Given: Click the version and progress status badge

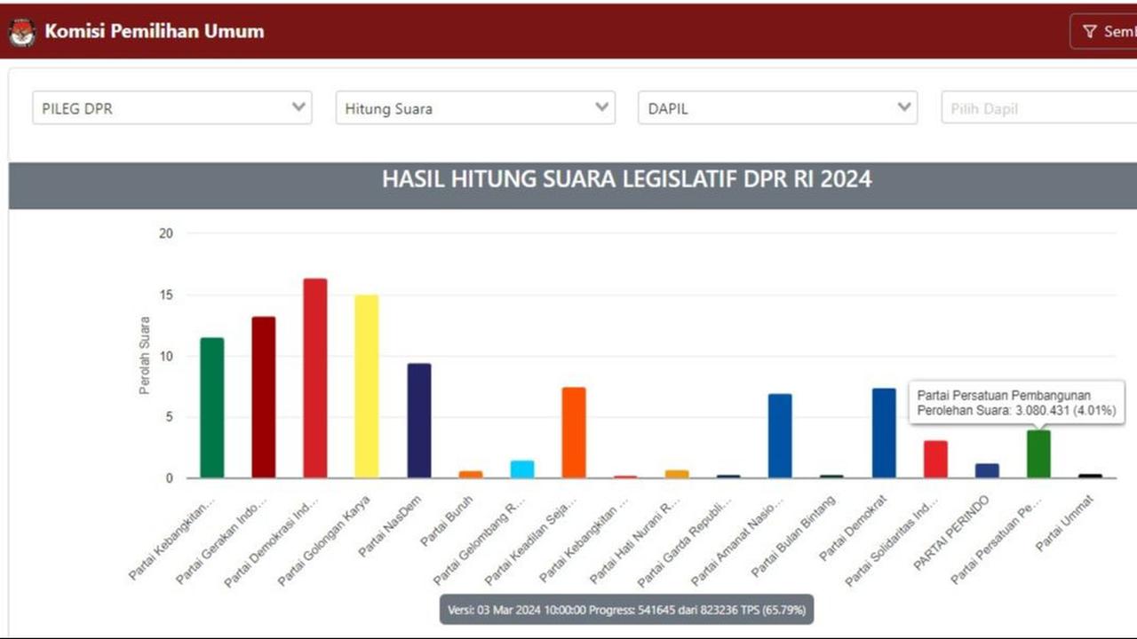Looking at the screenshot, I should click(x=627, y=610).
